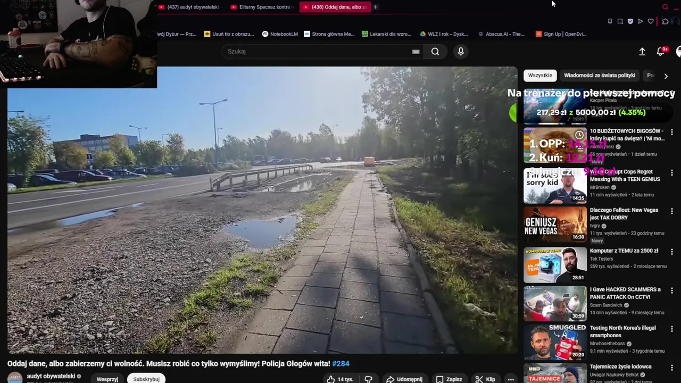Open HACKED SCAMMERS CCTV video thumbnail
The image size is (681, 383).
pyautogui.click(x=555, y=303)
